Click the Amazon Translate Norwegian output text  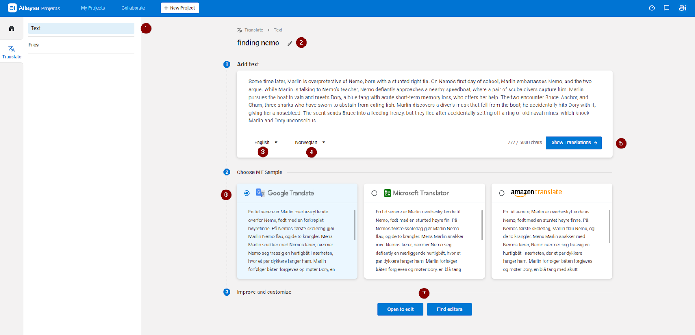[x=548, y=241]
